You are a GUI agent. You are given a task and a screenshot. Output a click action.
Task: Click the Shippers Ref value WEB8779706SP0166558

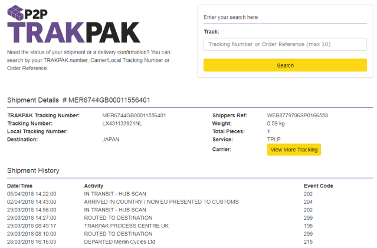[x=297, y=115]
